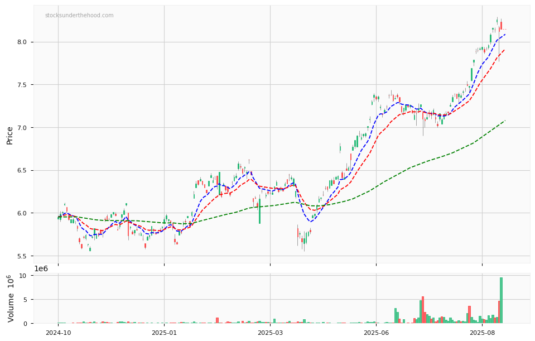Click the 10 tick on the volume axis

(x=23, y=276)
